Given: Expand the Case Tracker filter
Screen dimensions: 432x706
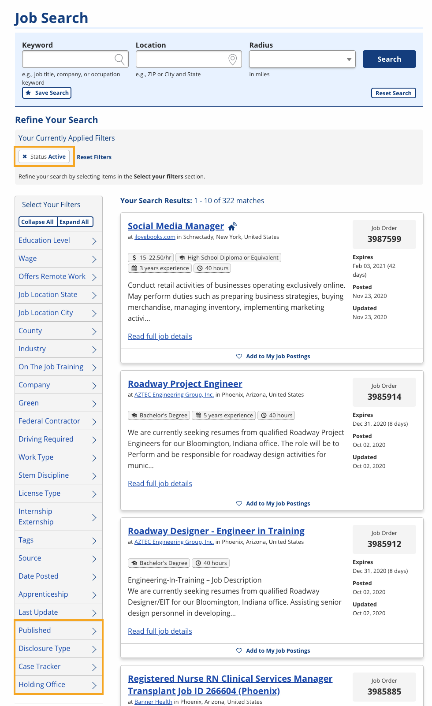Looking at the screenshot, I should (59, 667).
